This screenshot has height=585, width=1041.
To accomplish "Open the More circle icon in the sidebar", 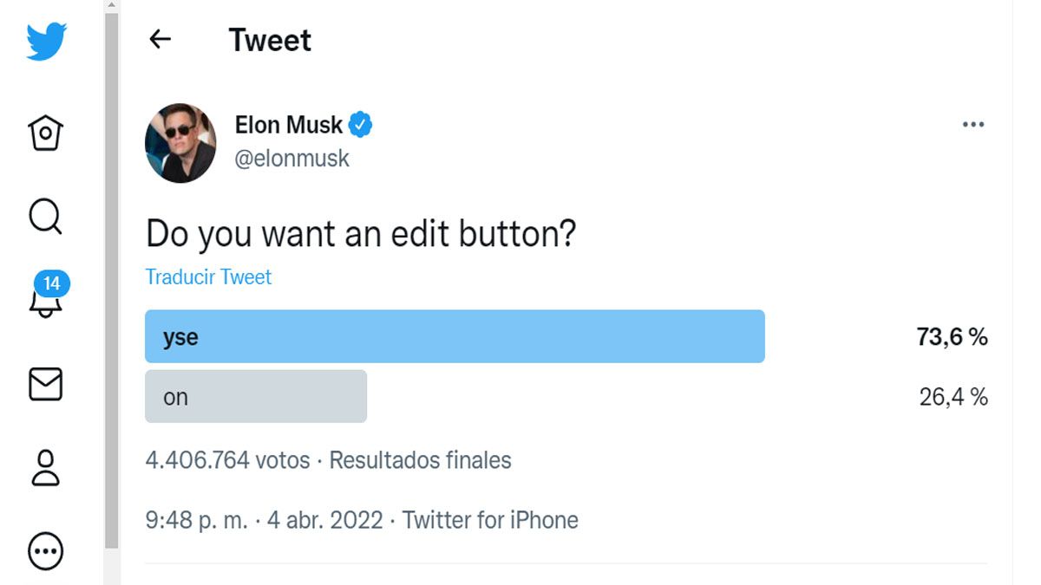I will (x=46, y=550).
